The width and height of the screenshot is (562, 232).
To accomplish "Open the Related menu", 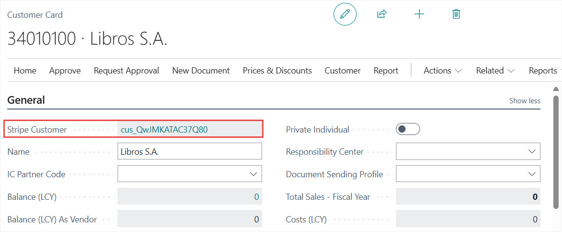I will (x=495, y=71).
